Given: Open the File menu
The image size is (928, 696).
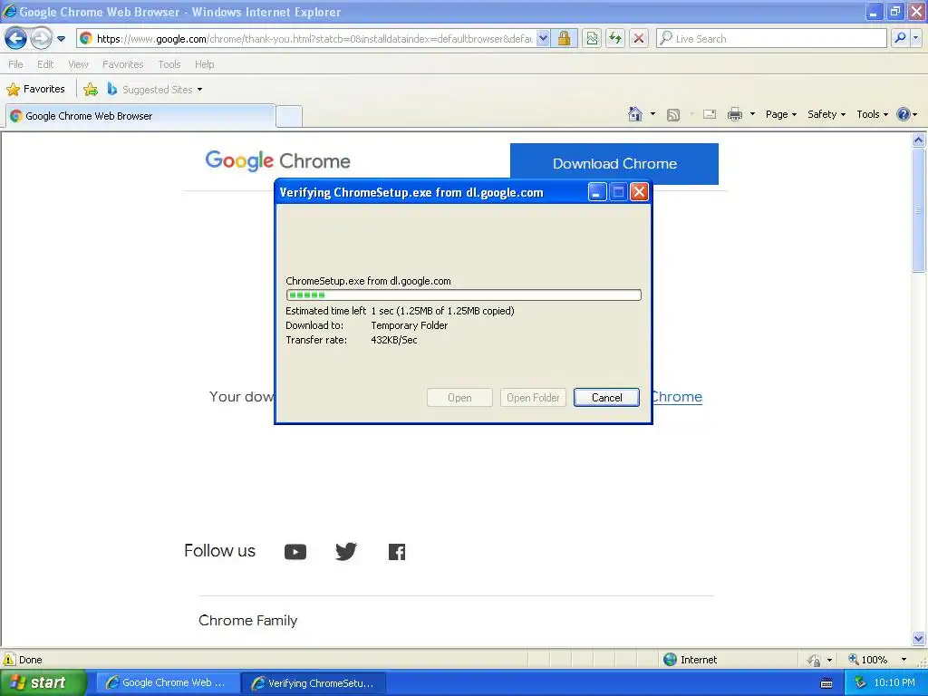Looking at the screenshot, I should [x=16, y=64].
